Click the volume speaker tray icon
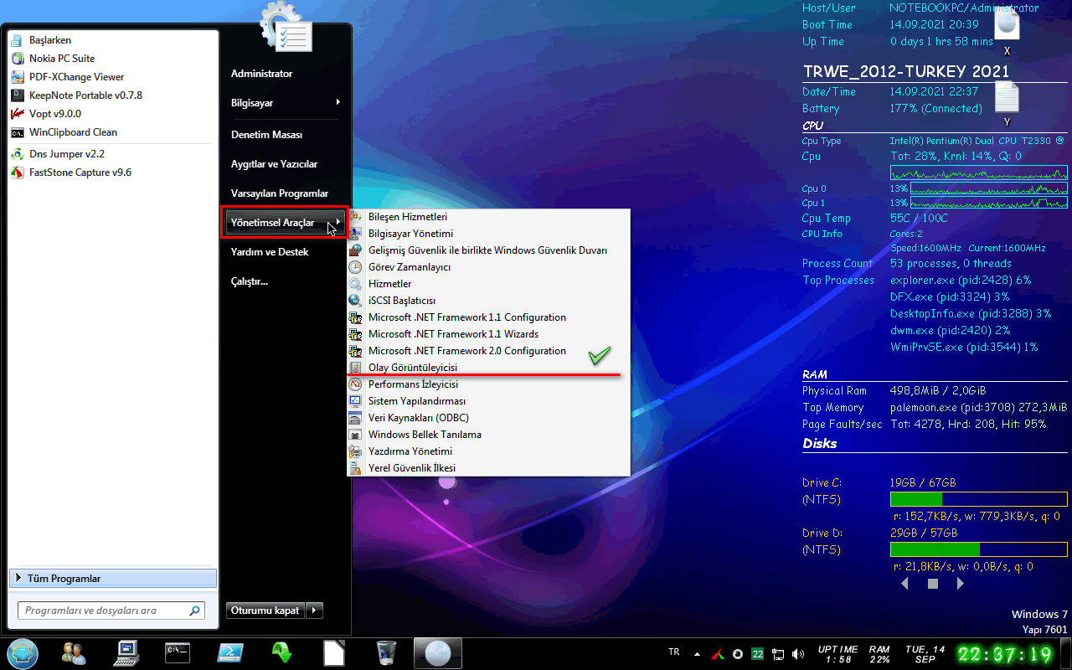Viewport: 1072px width, 670px height. tap(797, 653)
